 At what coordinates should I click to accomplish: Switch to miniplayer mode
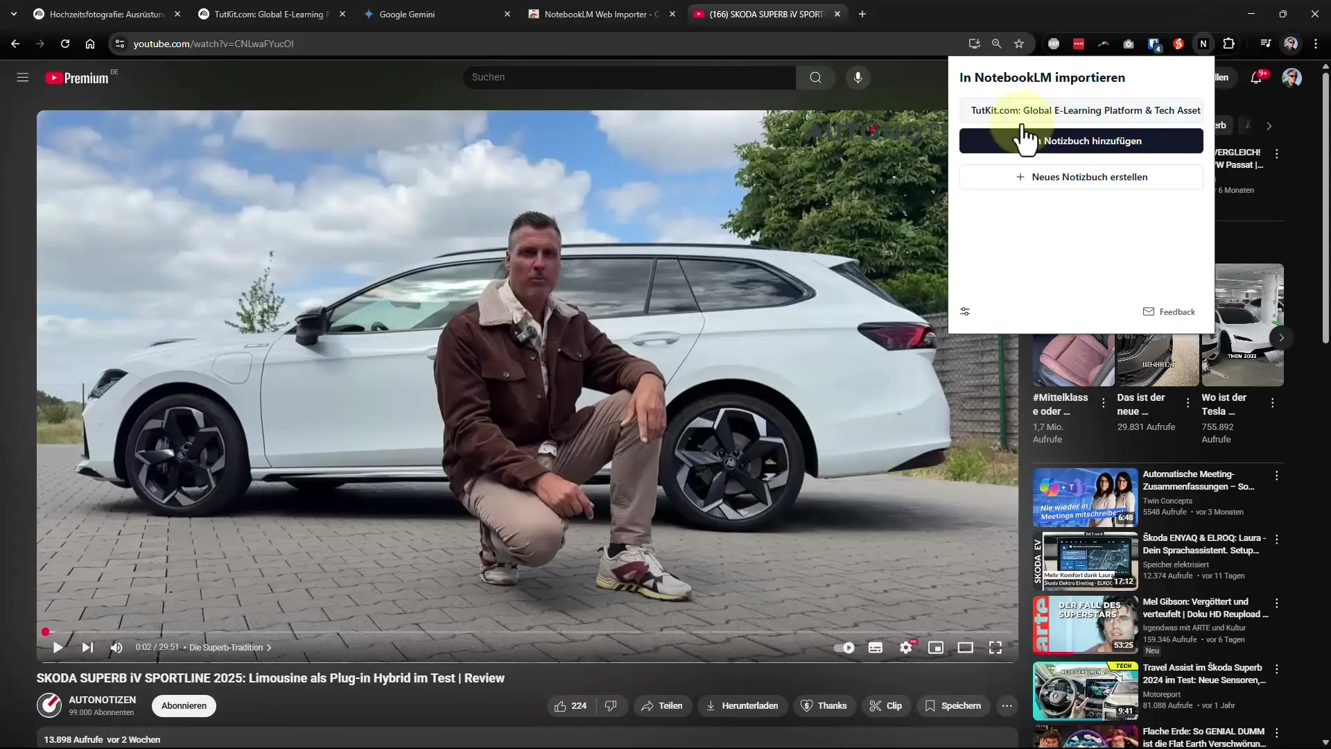(x=936, y=648)
